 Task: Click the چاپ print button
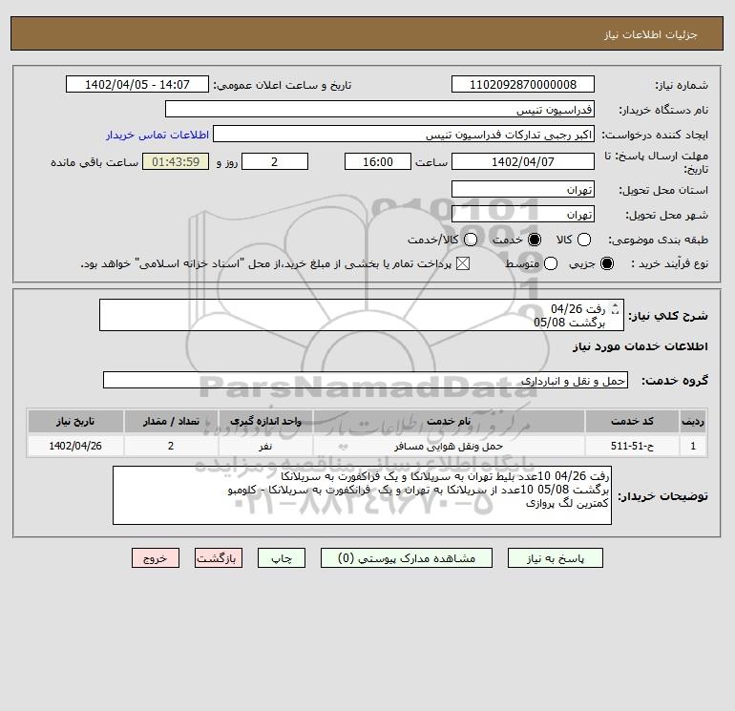[x=282, y=557]
